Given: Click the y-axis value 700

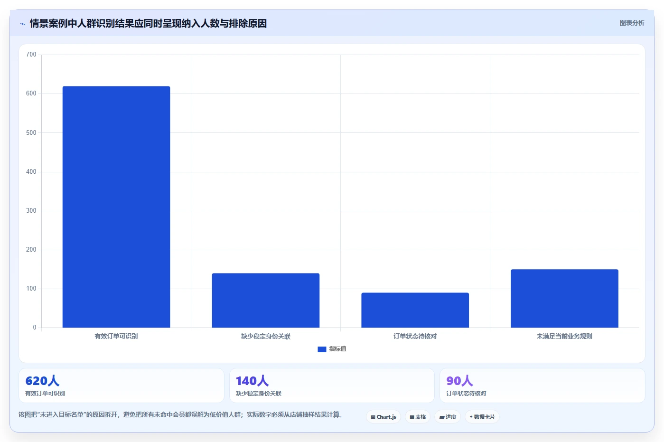Looking at the screenshot, I should click(31, 55).
